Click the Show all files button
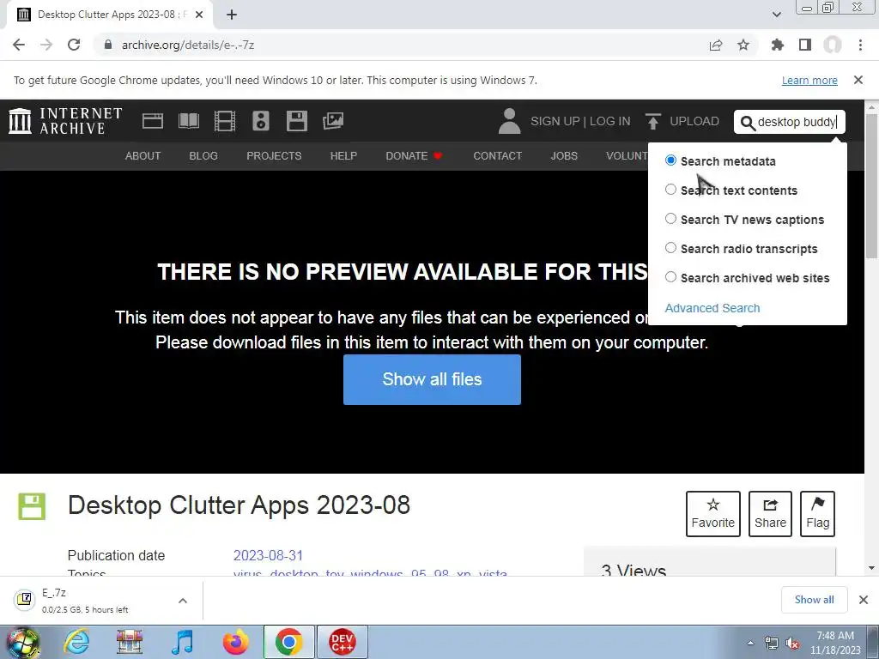The height and width of the screenshot is (659, 879). pyautogui.click(x=433, y=379)
